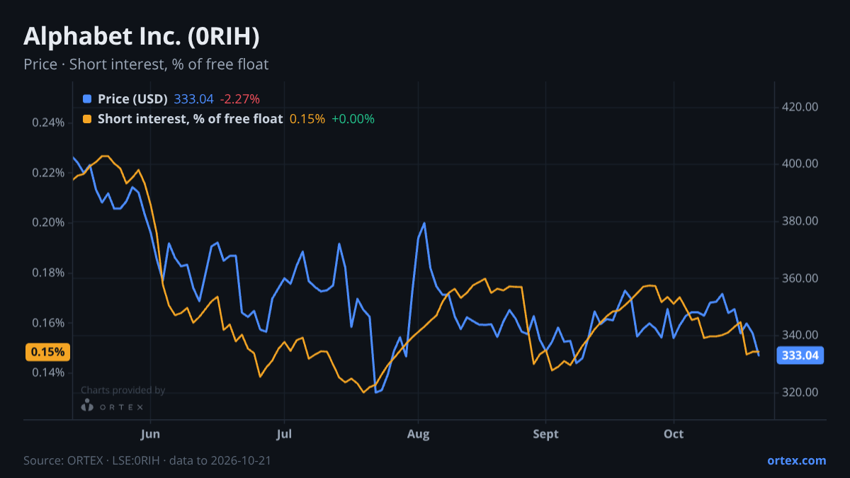Image resolution: width=850 pixels, height=478 pixels.
Task: Click the Jun label on the time axis
Action: click(150, 434)
